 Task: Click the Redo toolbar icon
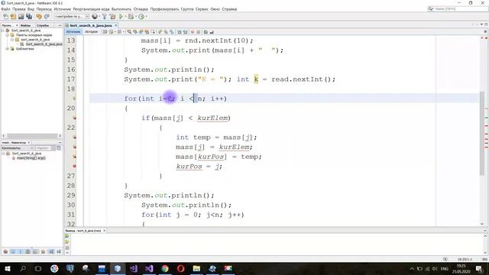47,17
